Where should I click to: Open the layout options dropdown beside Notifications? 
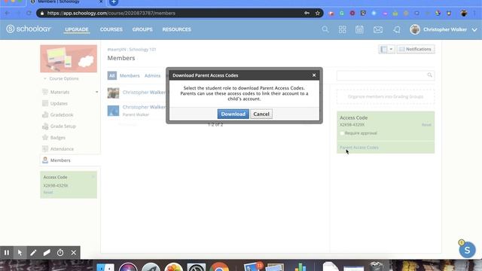tap(386, 49)
